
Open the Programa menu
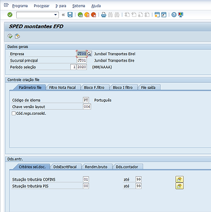pos(20,6)
